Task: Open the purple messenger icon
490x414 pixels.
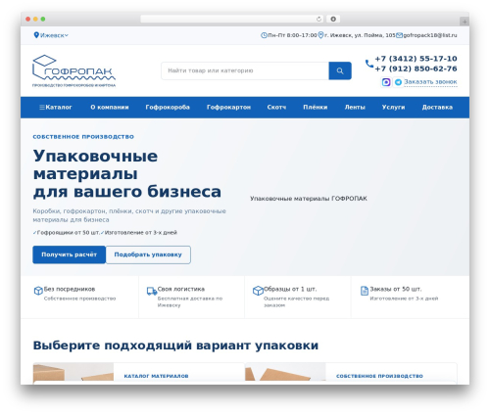Action: point(386,82)
